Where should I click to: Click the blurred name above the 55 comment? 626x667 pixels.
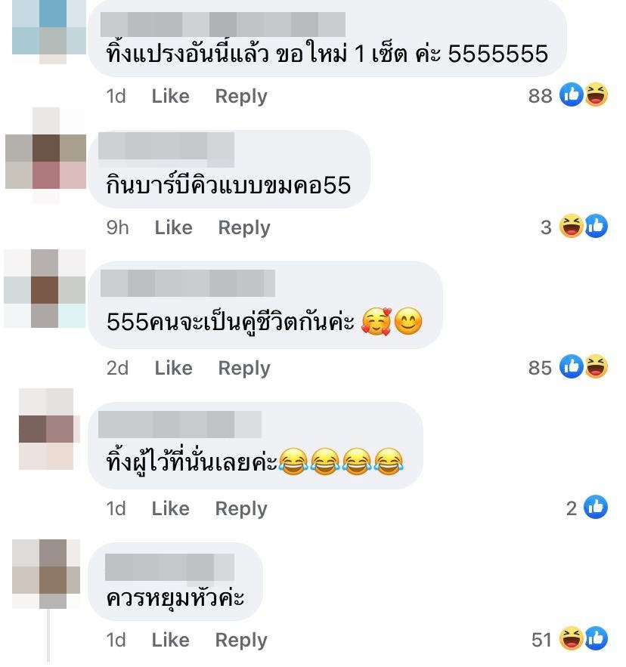coord(166,150)
